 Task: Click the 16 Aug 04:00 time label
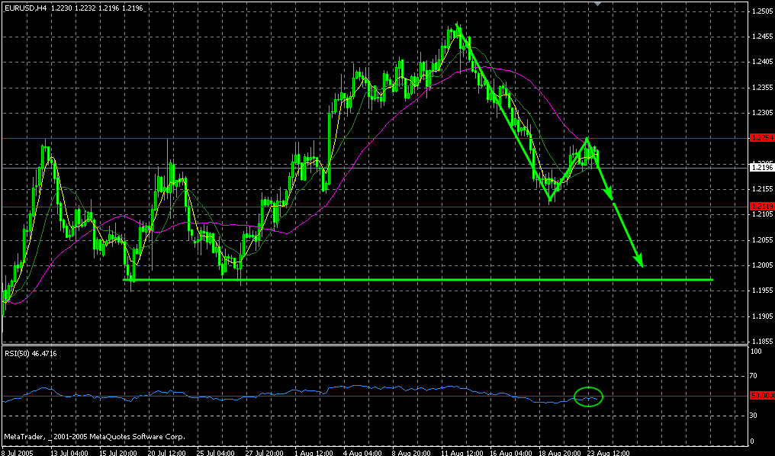(x=509, y=452)
